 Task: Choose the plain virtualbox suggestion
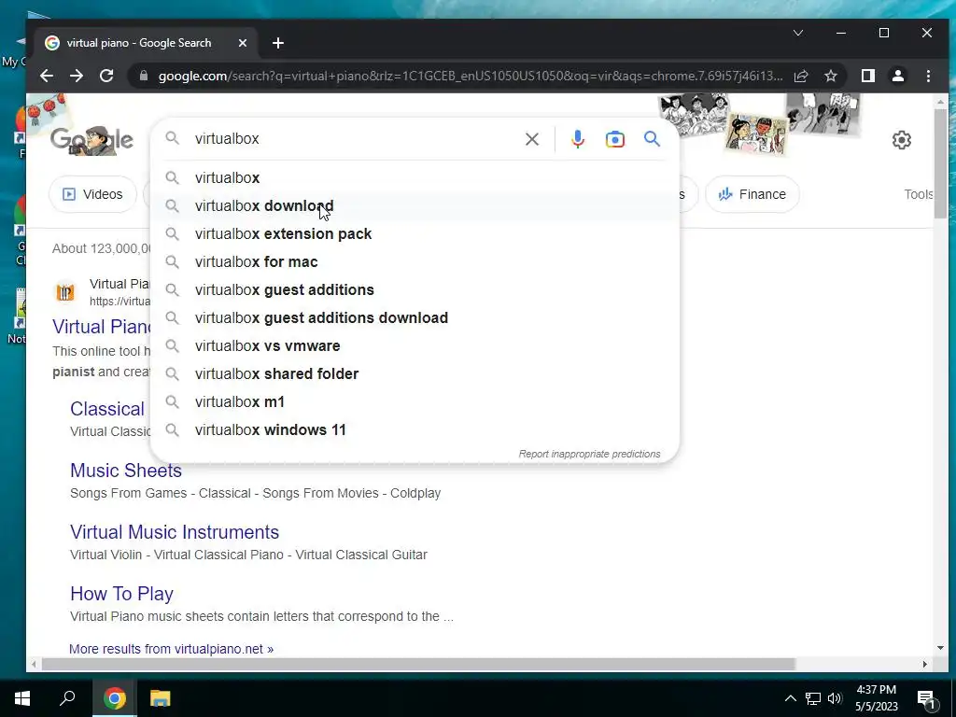coord(415,177)
